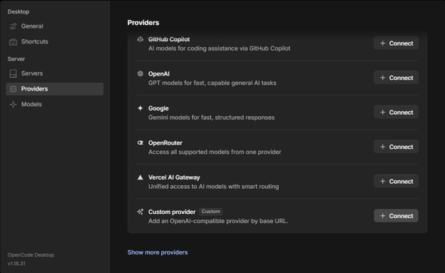Screen dimensions: 445x273
Task: Click the Providers page heading
Action: [143, 23]
